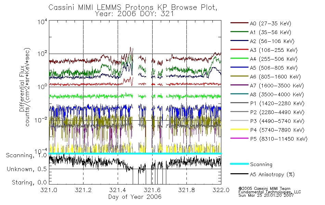This screenshot has width=325, height=205.
Task: Click the purple A7 (1600-3500 KeV) legend line
Action: tap(239, 85)
